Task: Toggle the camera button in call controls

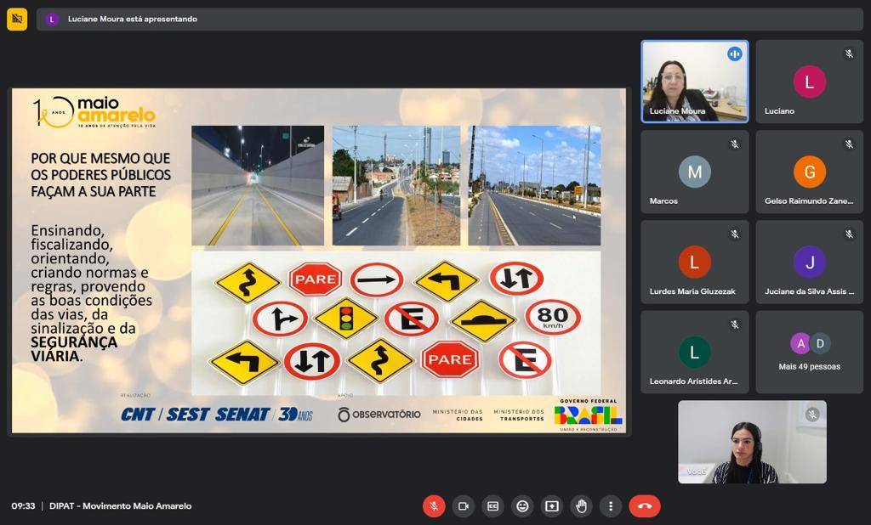Action: pos(464,506)
